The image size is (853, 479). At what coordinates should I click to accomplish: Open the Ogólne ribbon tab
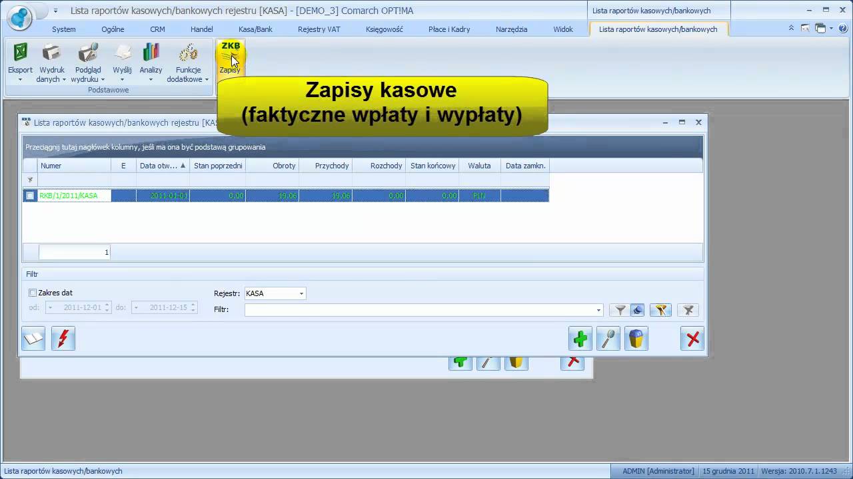coord(113,29)
